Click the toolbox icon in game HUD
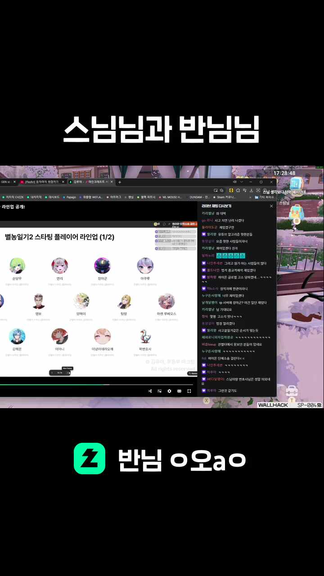The image size is (324, 576). [x=292, y=391]
